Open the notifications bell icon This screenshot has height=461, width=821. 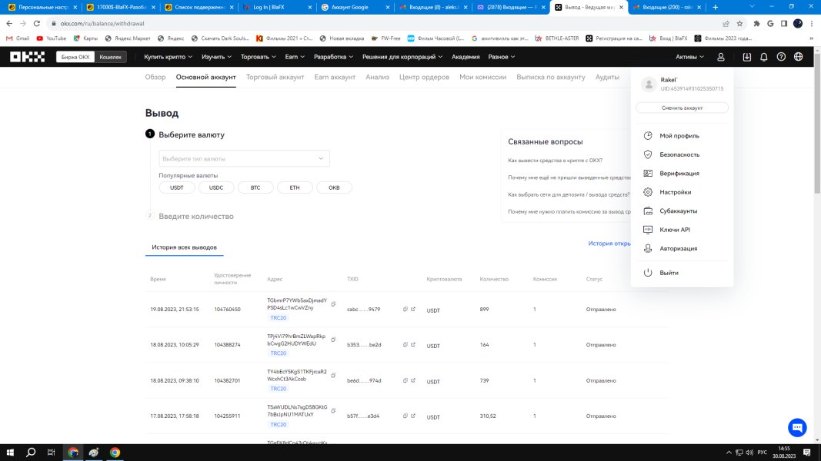[764, 57]
